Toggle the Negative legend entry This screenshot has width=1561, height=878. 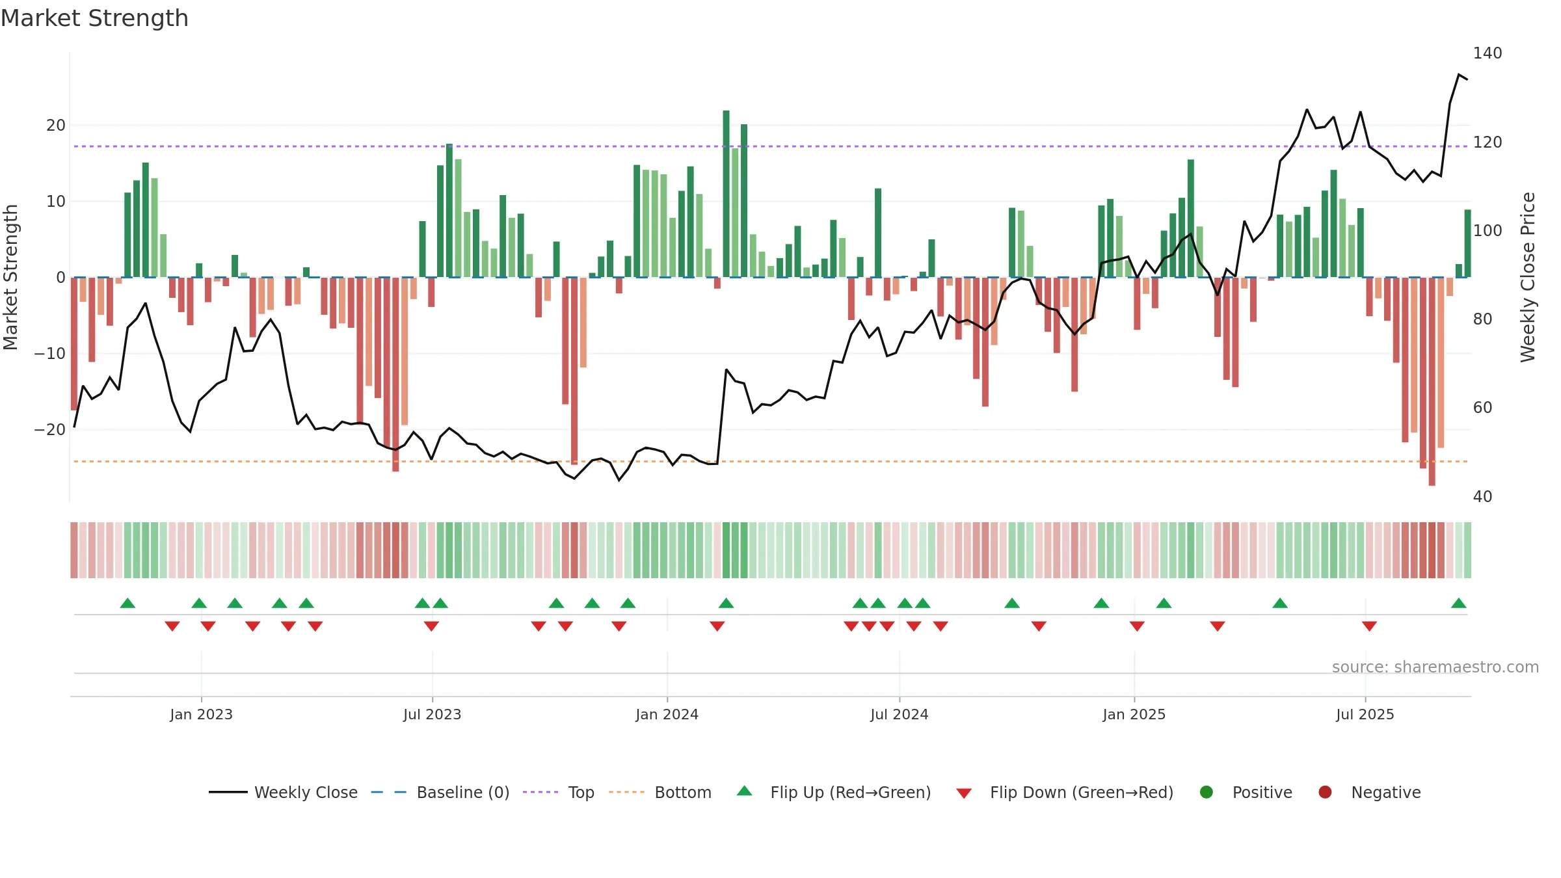[1370, 792]
